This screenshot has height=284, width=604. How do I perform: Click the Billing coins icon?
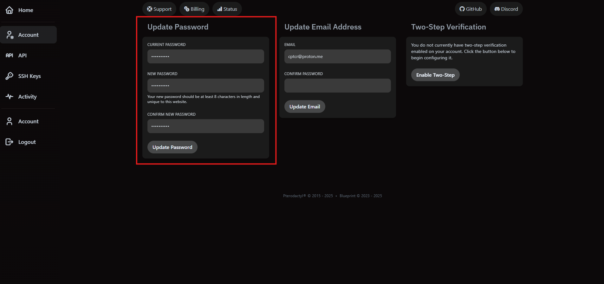tap(187, 9)
